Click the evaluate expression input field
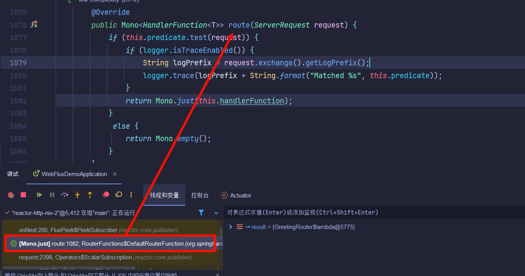Screen dimensions: 525x276 point(374,213)
